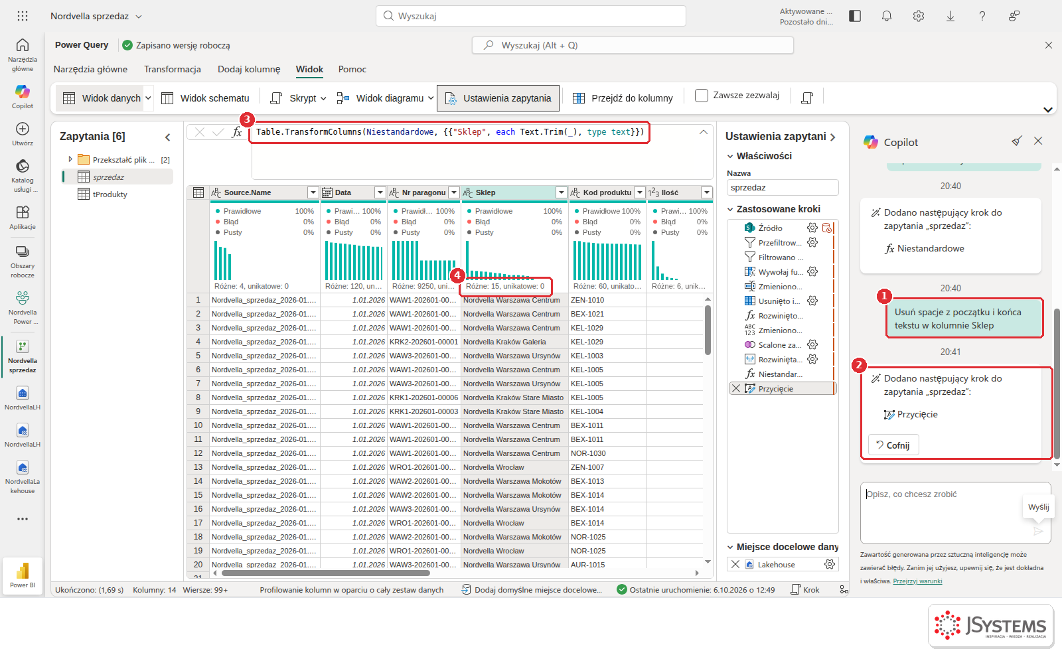The height and width of the screenshot is (653, 1062).
Task: Open the settings gear for step Źródło
Action: click(812, 228)
